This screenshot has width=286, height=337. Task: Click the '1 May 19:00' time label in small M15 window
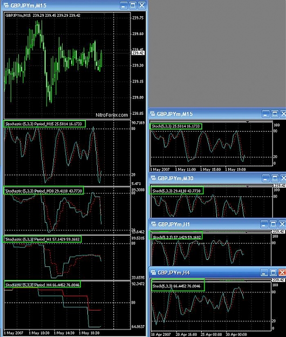point(235,169)
